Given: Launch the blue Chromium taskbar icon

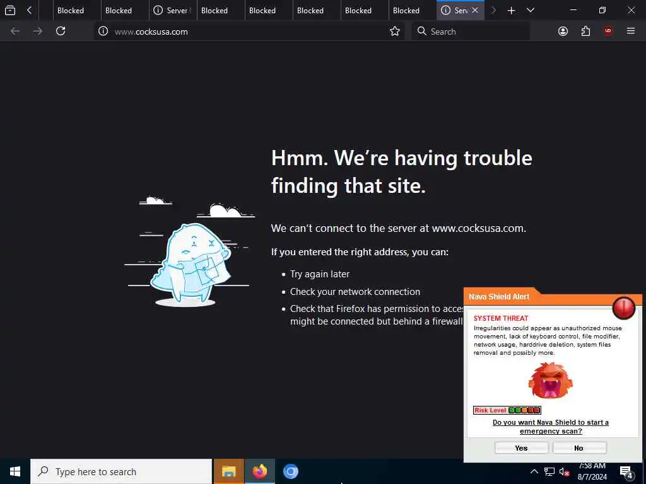Looking at the screenshot, I should pyautogui.click(x=290, y=471).
